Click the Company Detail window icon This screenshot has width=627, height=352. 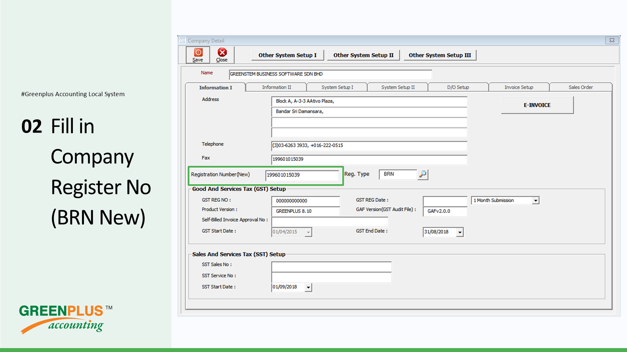[182, 40]
